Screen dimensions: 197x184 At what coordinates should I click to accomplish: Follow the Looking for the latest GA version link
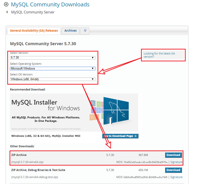tap(159, 55)
